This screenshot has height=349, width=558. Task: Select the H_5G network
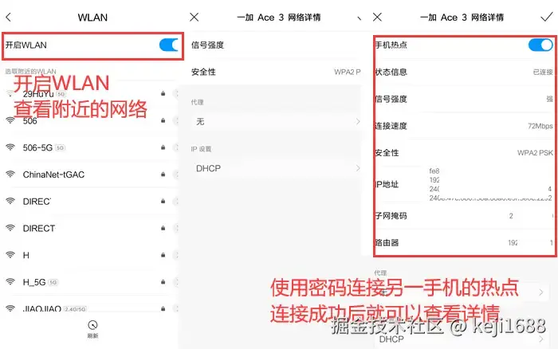pos(91,282)
